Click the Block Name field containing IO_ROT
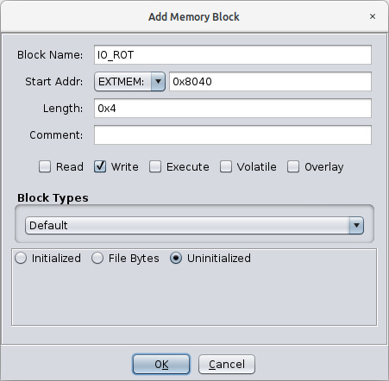Image resolution: width=389 pixels, height=381 pixels. pos(233,54)
